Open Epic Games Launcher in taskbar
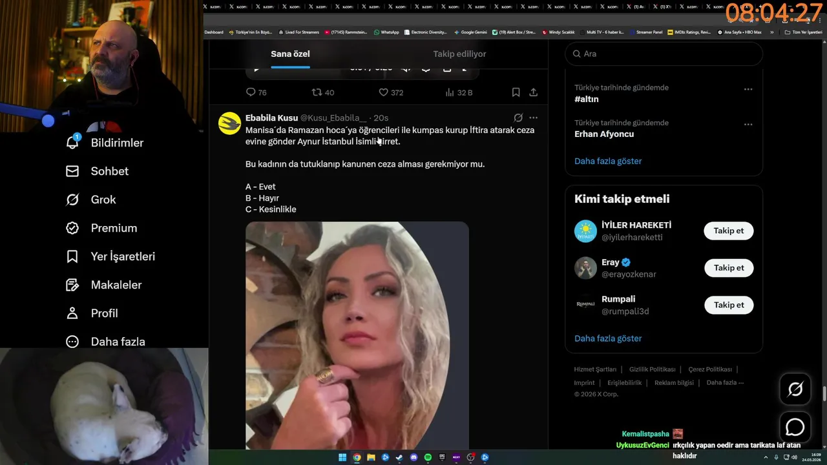This screenshot has width=827, height=465. pos(442,457)
